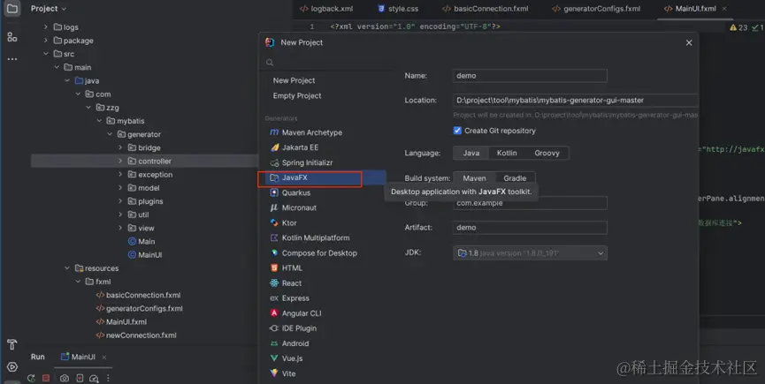This screenshot has width=765, height=384.
Task: Click the Group input field
Action: point(530,203)
